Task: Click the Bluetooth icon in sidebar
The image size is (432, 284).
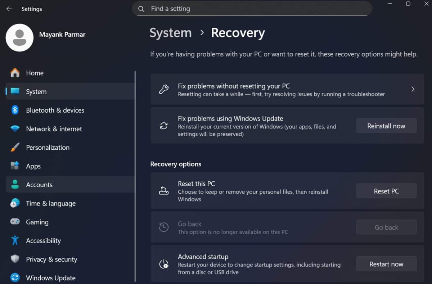Action: pos(15,110)
